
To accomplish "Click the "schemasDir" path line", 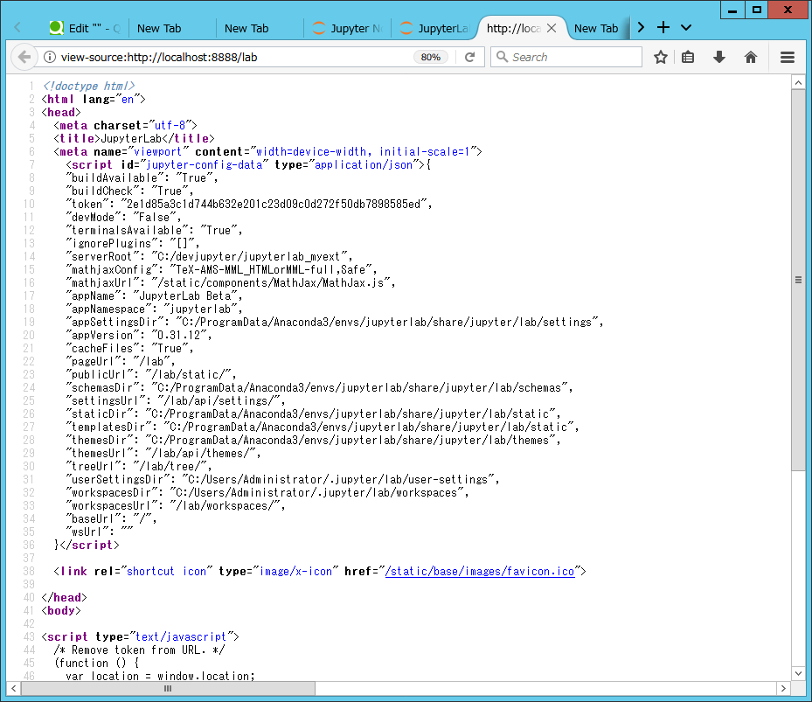I will point(319,387).
